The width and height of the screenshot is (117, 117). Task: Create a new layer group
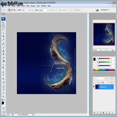[x=106, y=113]
